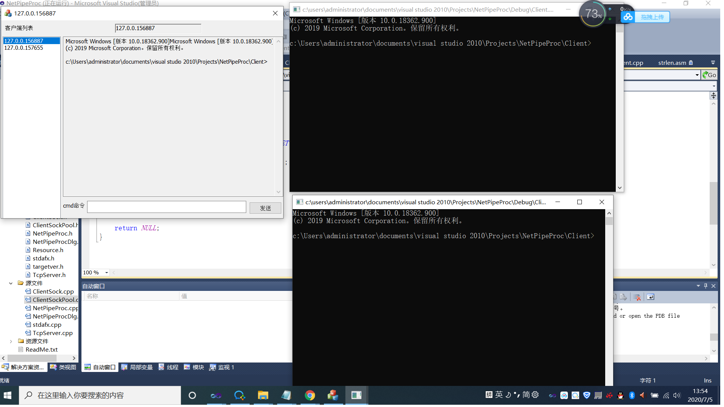Click Solution Explorer horizontal scroll right arrow

pos(74,358)
